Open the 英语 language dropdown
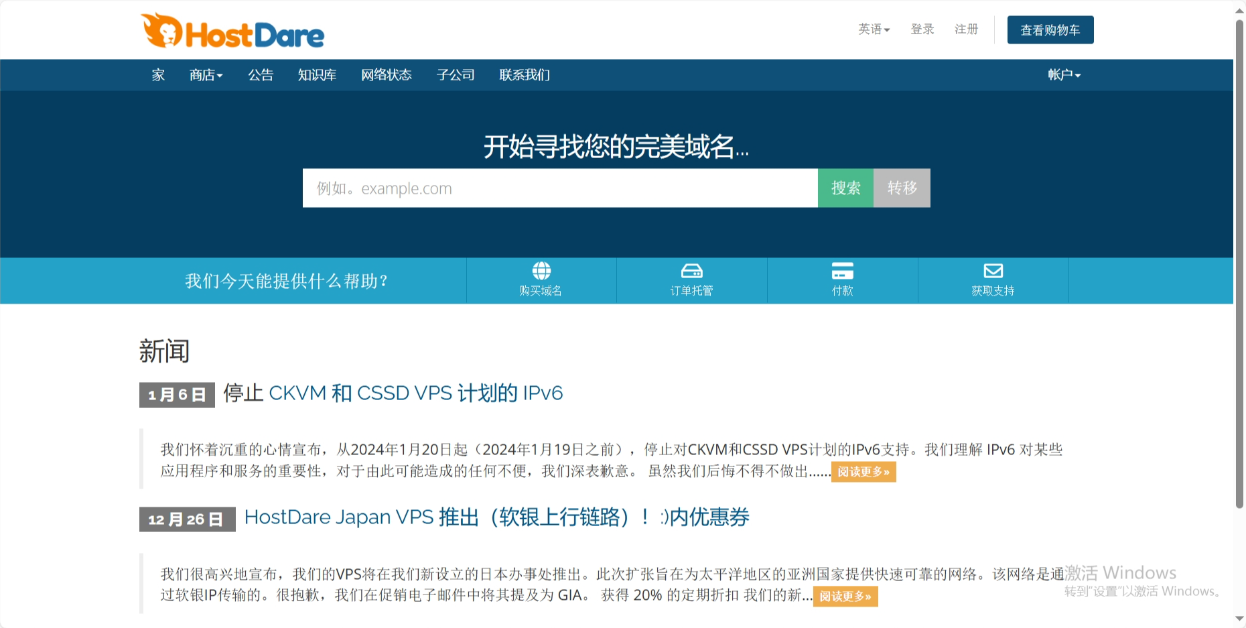 [x=872, y=29]
